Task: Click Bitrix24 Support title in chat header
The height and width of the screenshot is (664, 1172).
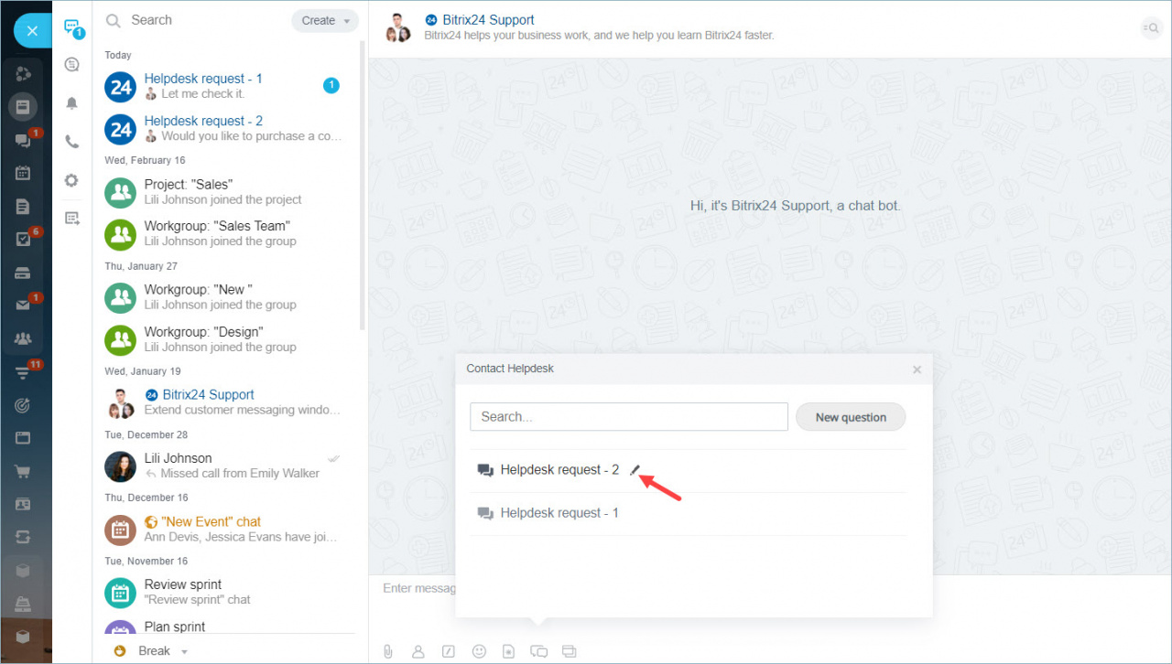Action: (487, 20)
